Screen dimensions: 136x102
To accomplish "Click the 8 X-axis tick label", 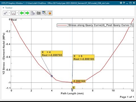I will click(93, 91).
